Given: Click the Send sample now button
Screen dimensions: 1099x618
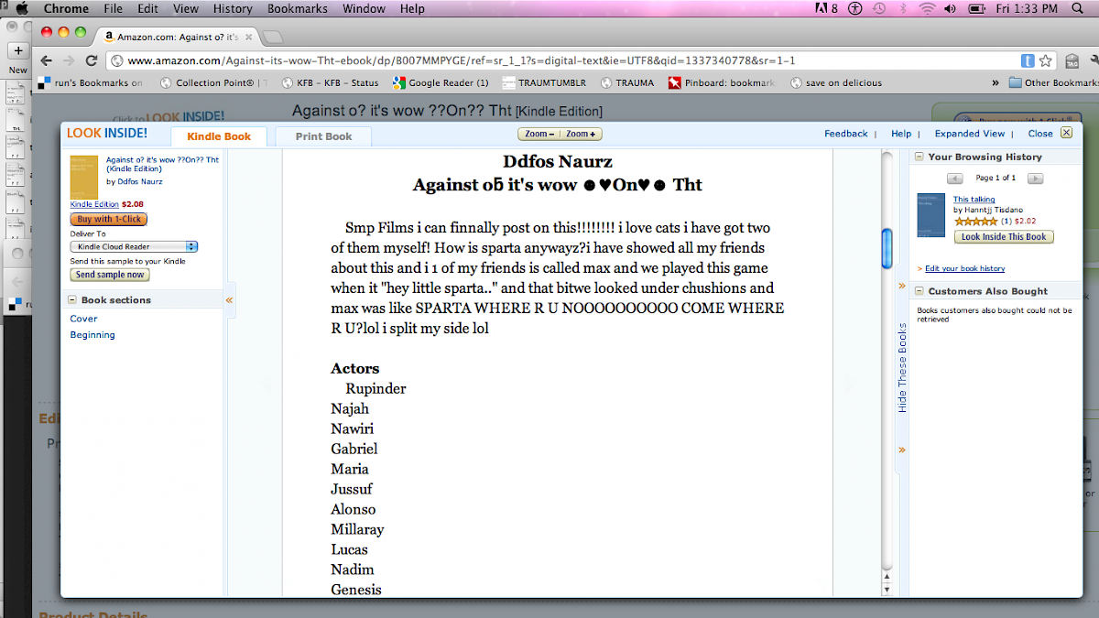Looking at the screenshot, I should pyautogui.click(x=110, y=275).
